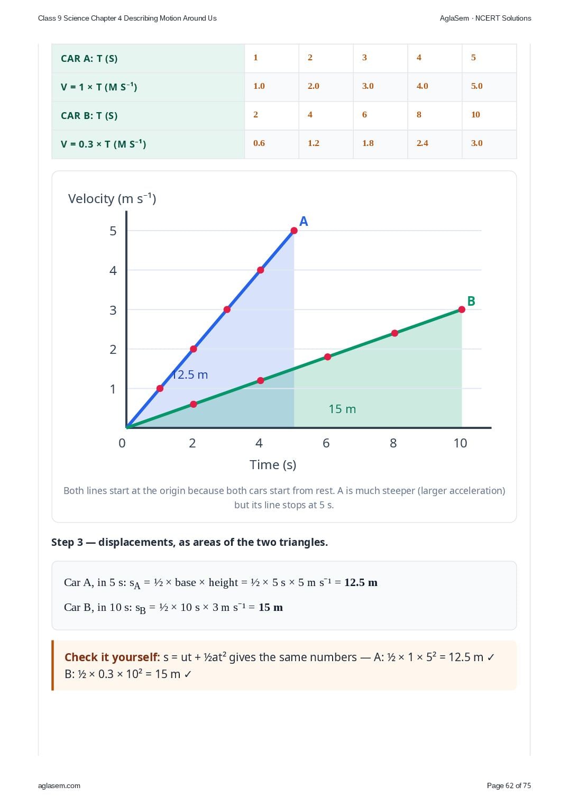Viewport: 569px width, 805px height.
Task: Click the bold 12.5 m result for Car A
Action: click(361, 582)
